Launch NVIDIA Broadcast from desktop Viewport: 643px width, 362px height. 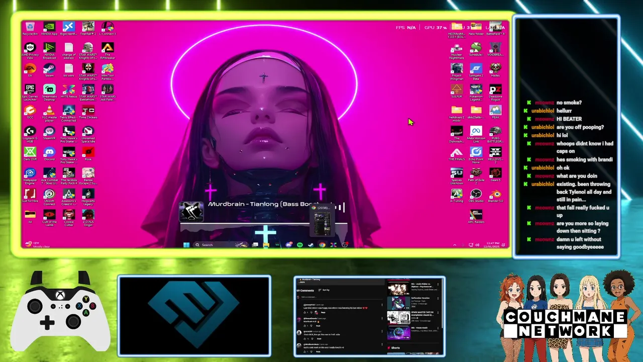[x=49, y=50]
